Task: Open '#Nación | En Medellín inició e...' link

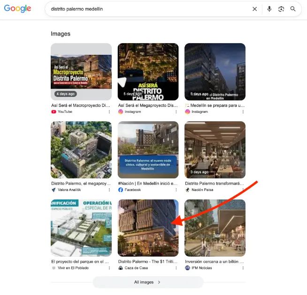Action: [147, 184]
